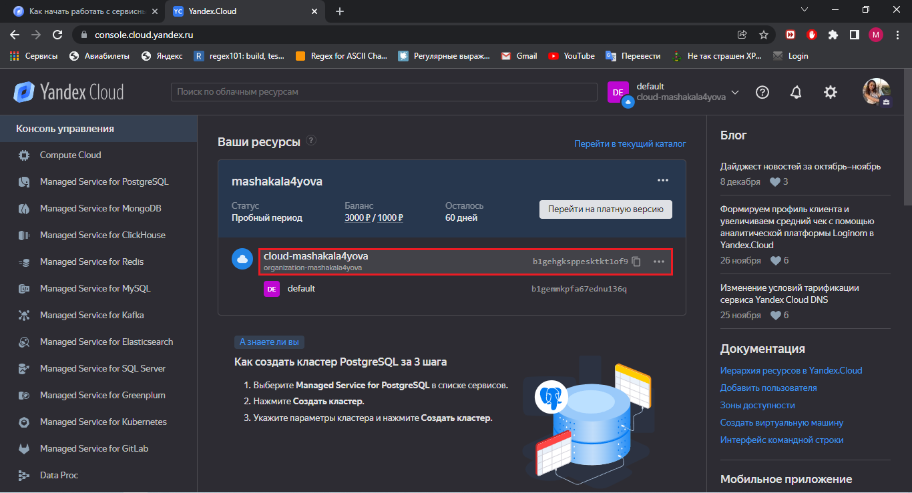Screen dimensions: 912x493
Task: Open Chrome tab search chevron
Action: click(x=805, y=10)
